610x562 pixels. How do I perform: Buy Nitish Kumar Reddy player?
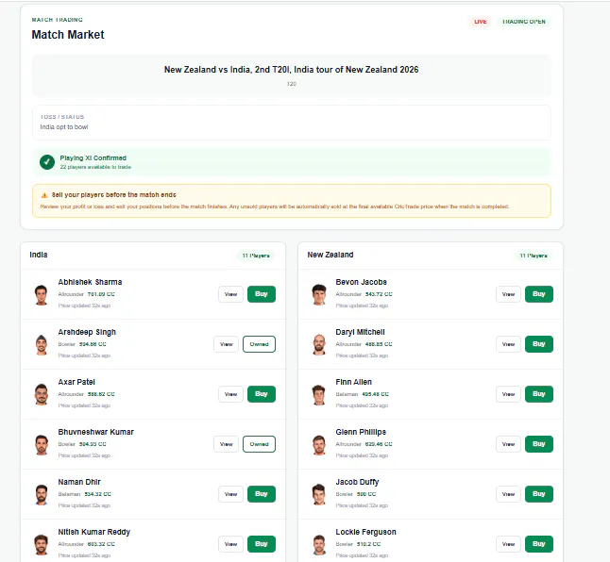point(262,544)
